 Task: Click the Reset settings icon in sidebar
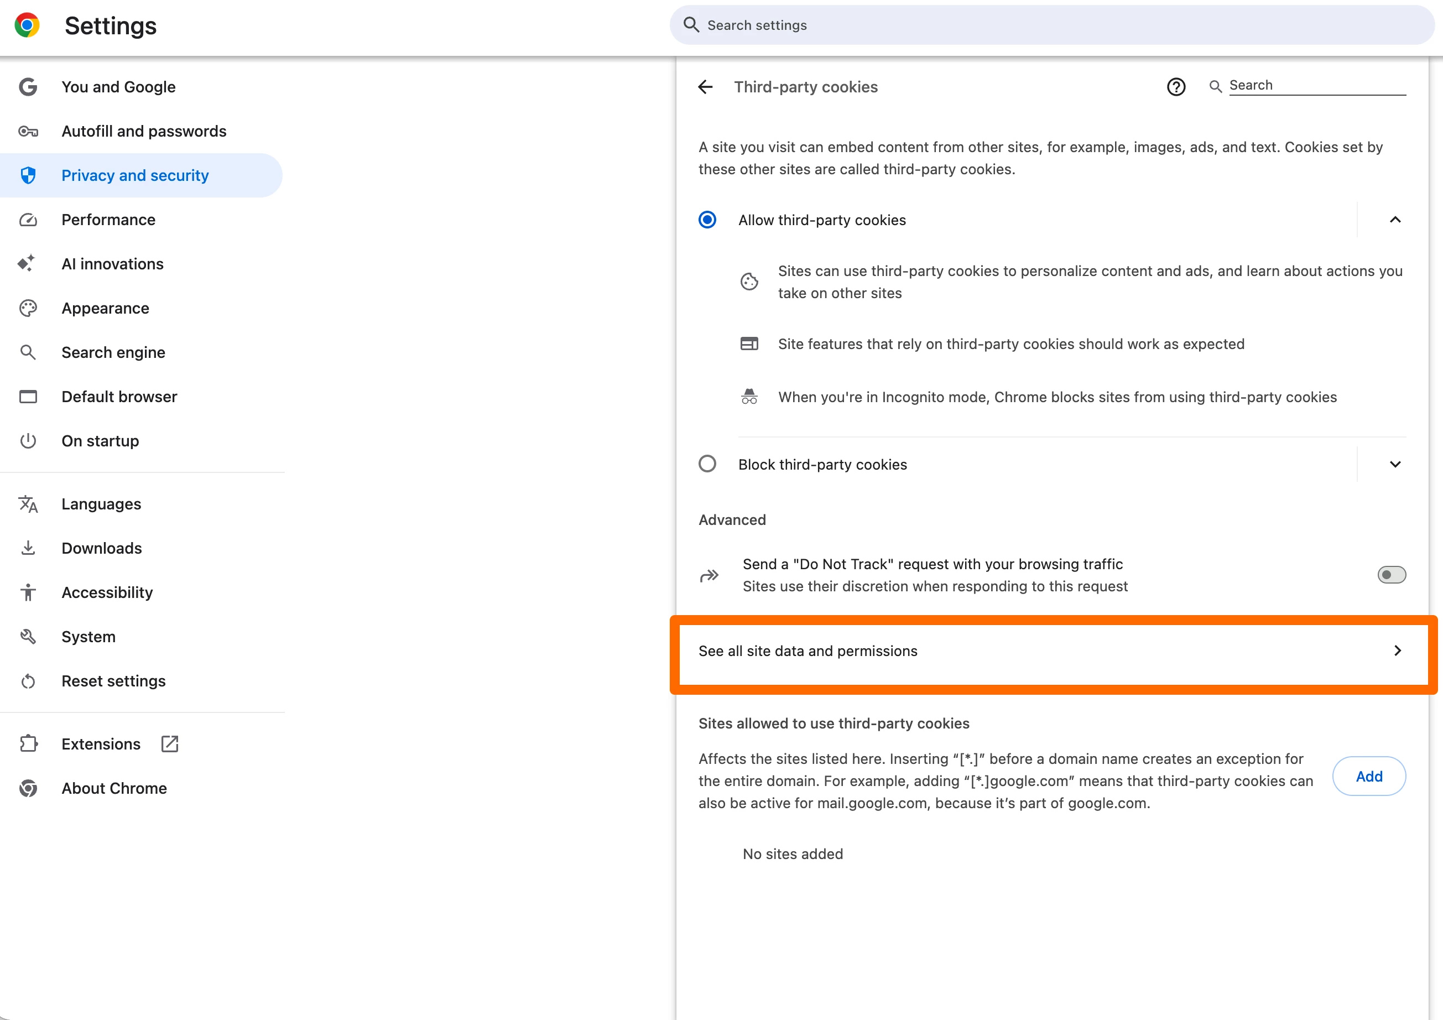pyautogui.click(x=28, y=681)
